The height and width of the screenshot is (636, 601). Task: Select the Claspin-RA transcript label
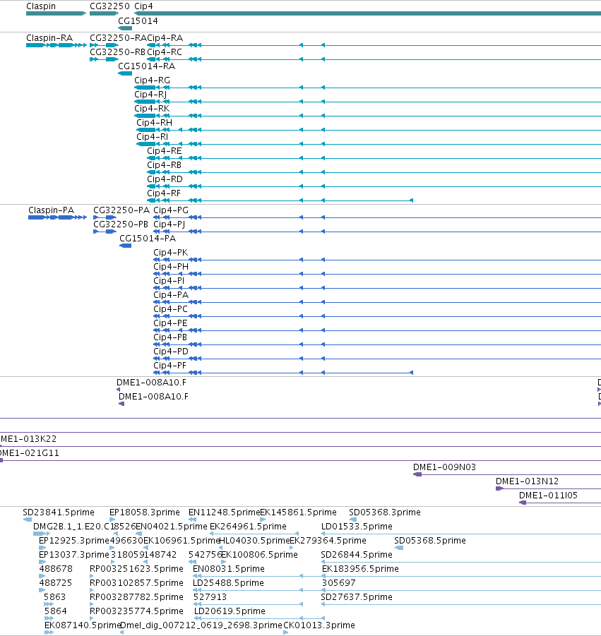click(49, 37)
